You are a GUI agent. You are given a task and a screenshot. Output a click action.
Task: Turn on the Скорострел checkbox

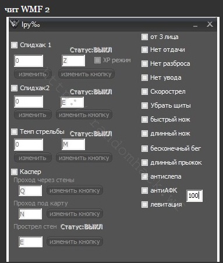pos(144,91)
